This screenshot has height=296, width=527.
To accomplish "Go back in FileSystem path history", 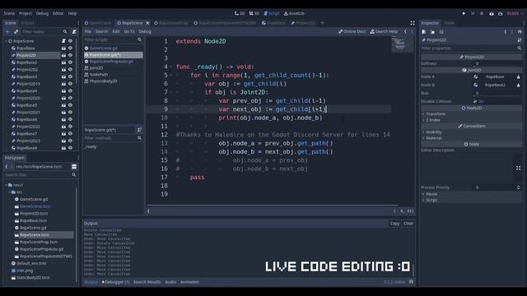I will (7, 166).
